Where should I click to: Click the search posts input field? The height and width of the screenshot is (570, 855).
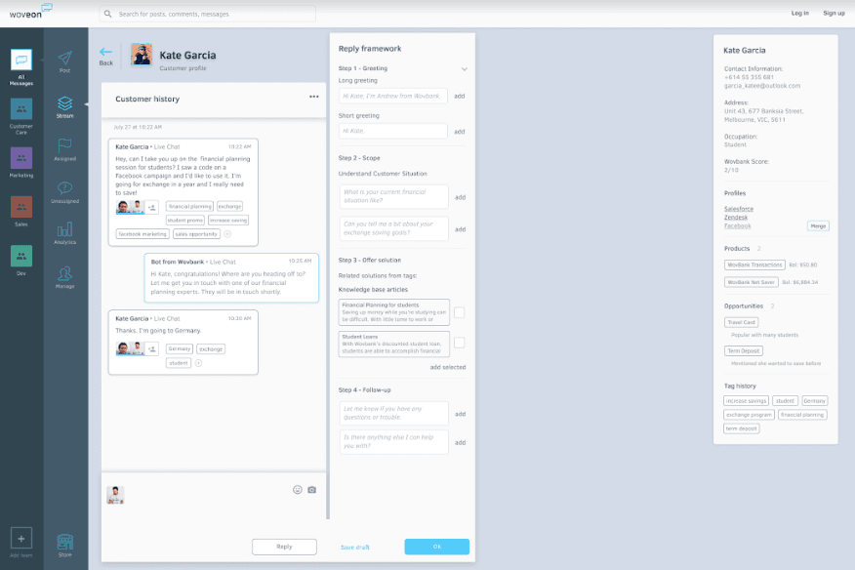click(208, 14)
